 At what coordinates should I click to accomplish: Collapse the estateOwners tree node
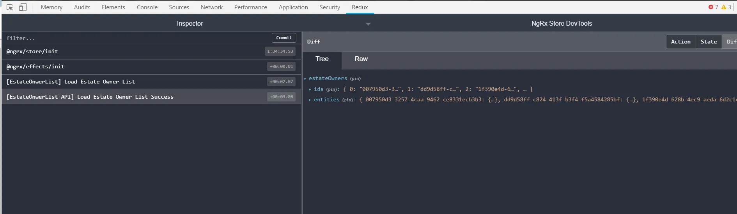(305, 79)
